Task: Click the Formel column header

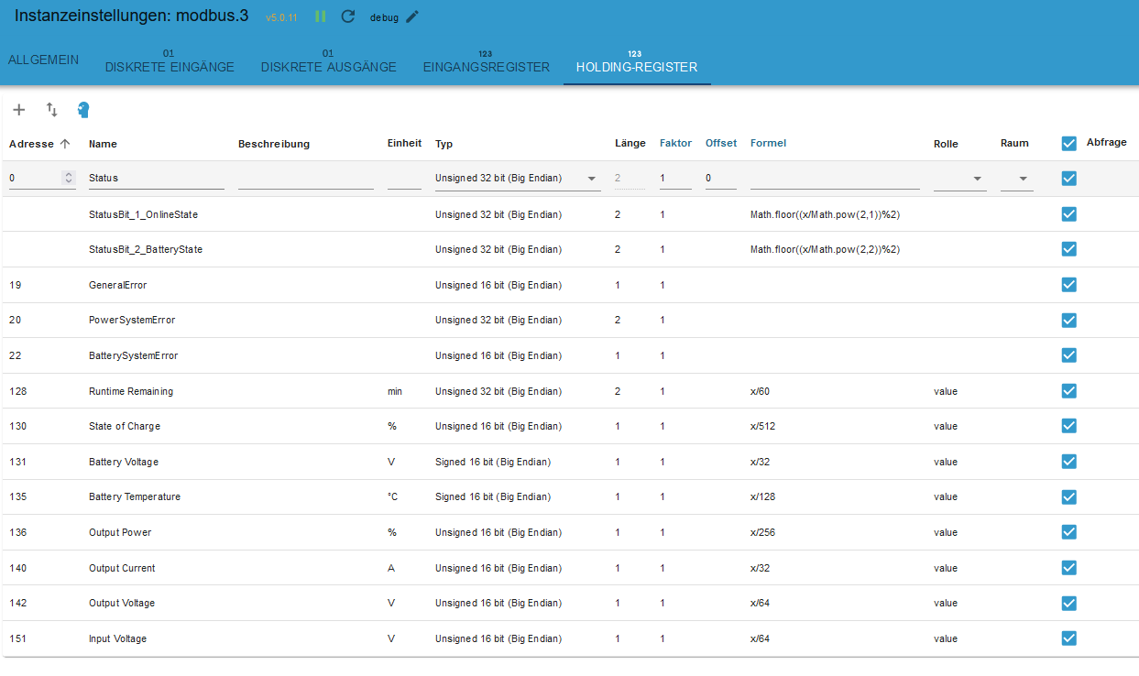Action: (x=768, y=143)
